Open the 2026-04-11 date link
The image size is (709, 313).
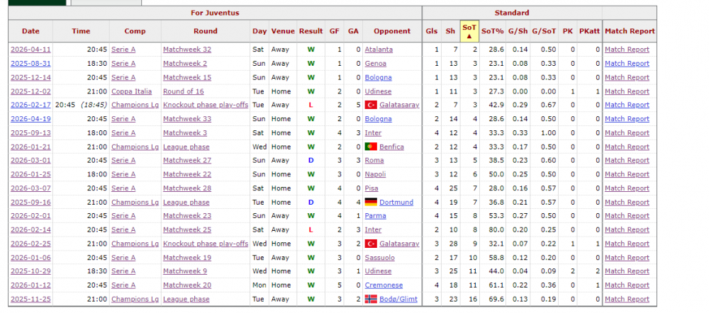tap(30, 50)
